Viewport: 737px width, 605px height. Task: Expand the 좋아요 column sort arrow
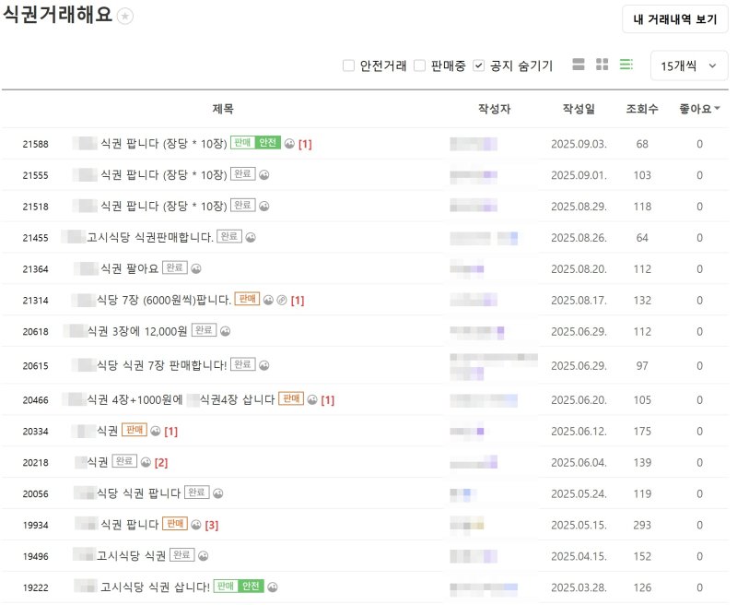point(718,109)
